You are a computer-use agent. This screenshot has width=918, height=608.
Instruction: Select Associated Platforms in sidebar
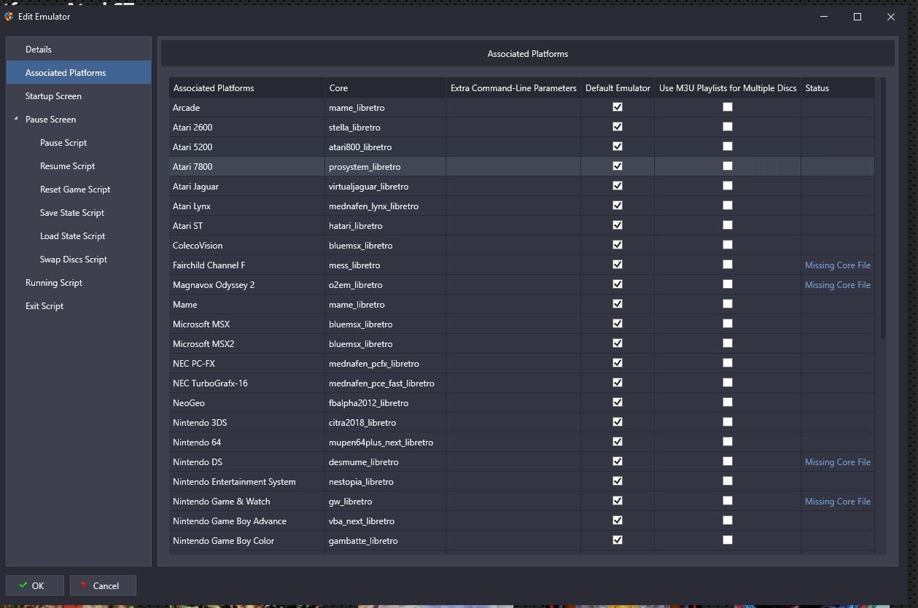[x=79, y=73]
